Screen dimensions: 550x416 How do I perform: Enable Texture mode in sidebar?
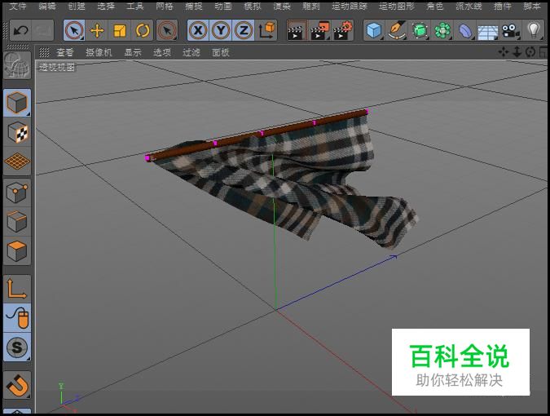coord(17,132)
